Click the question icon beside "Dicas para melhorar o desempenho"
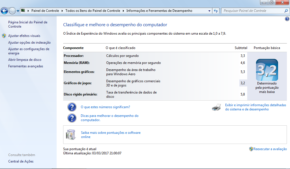Screen dimensions: 290x169 72,118
